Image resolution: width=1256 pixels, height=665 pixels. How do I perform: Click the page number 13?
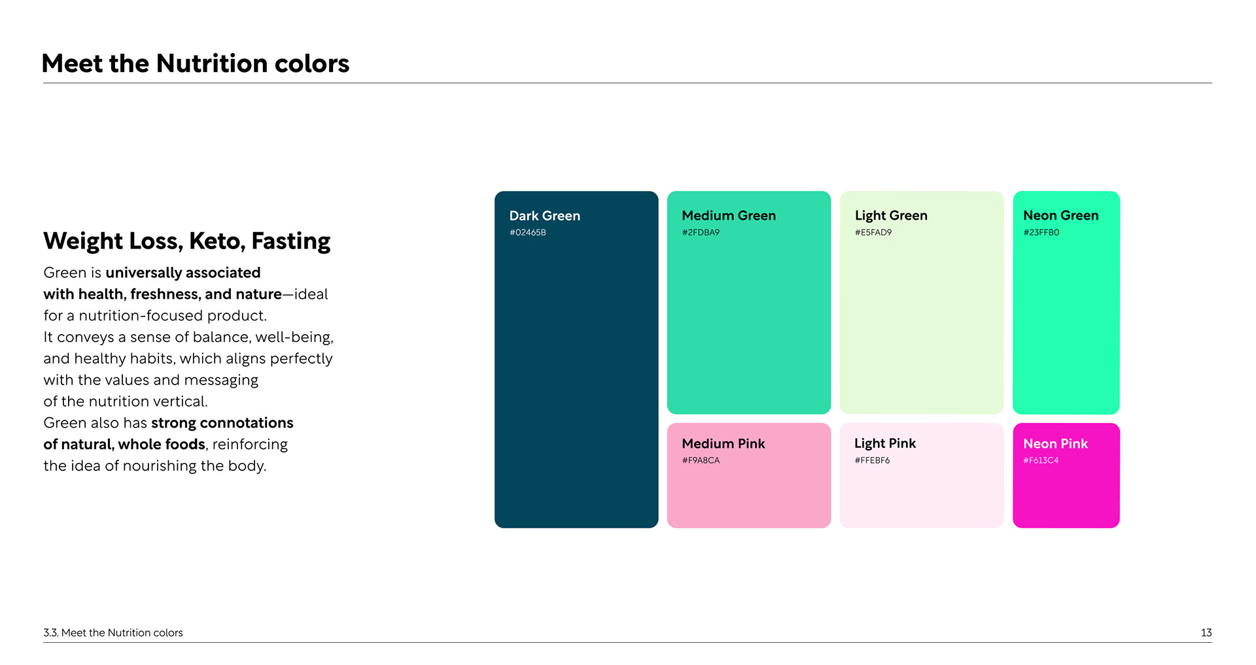[x=1206, y=632]
